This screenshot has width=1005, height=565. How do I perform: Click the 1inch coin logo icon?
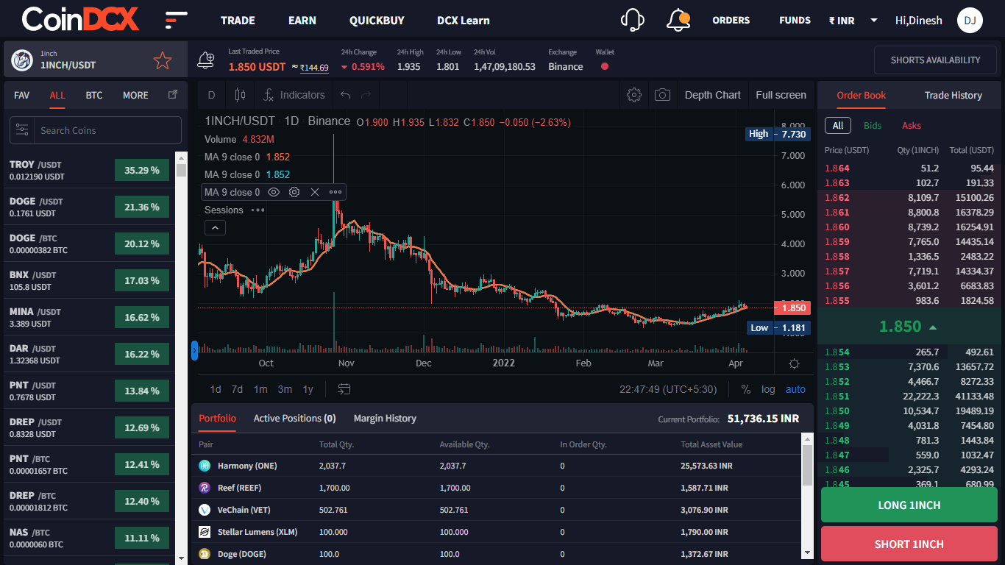[x=22, y=60]
